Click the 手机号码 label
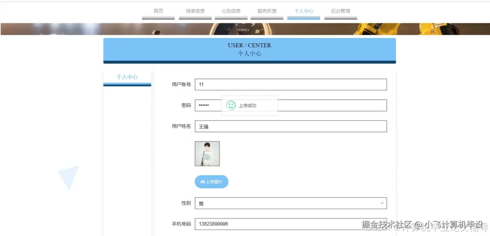This screenshot has height=236, width=490. (x=181, y=224)
